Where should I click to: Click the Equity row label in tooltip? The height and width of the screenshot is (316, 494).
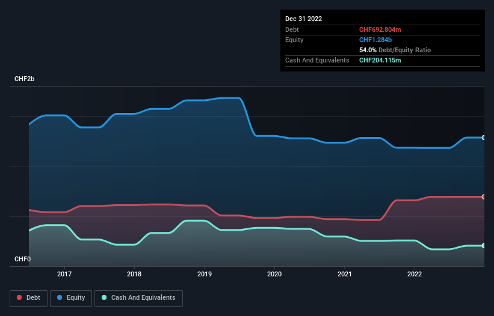click(x=294, y=40)
